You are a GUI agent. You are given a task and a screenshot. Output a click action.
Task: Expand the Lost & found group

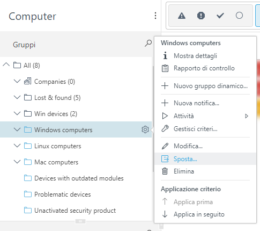(17, 97)
